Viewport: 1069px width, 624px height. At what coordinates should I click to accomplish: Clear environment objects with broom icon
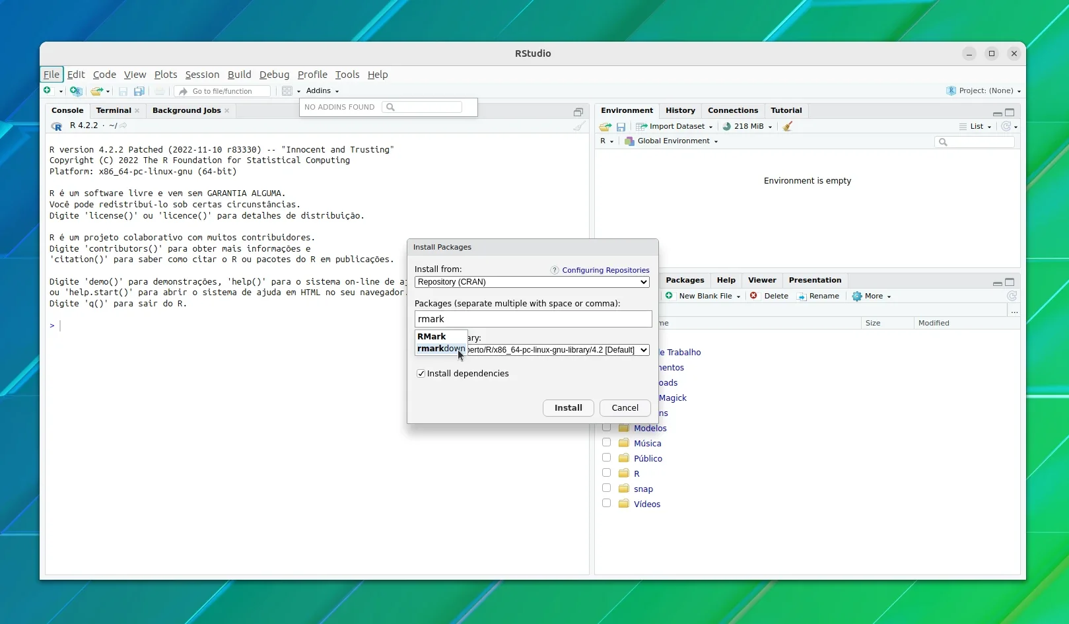(788, 126)
